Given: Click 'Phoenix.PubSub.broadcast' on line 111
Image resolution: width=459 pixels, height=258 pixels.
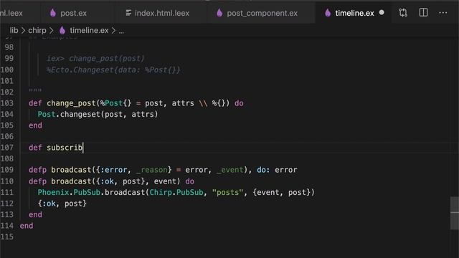Looking at the screenshot, I should [x=91, y=193].
